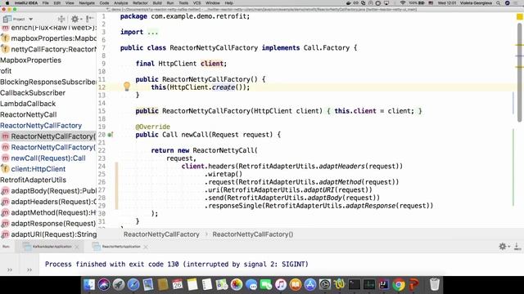Viewport: 524px width, 294px height.
Task: Open Finder from the dock
Action: coord(89,285)
